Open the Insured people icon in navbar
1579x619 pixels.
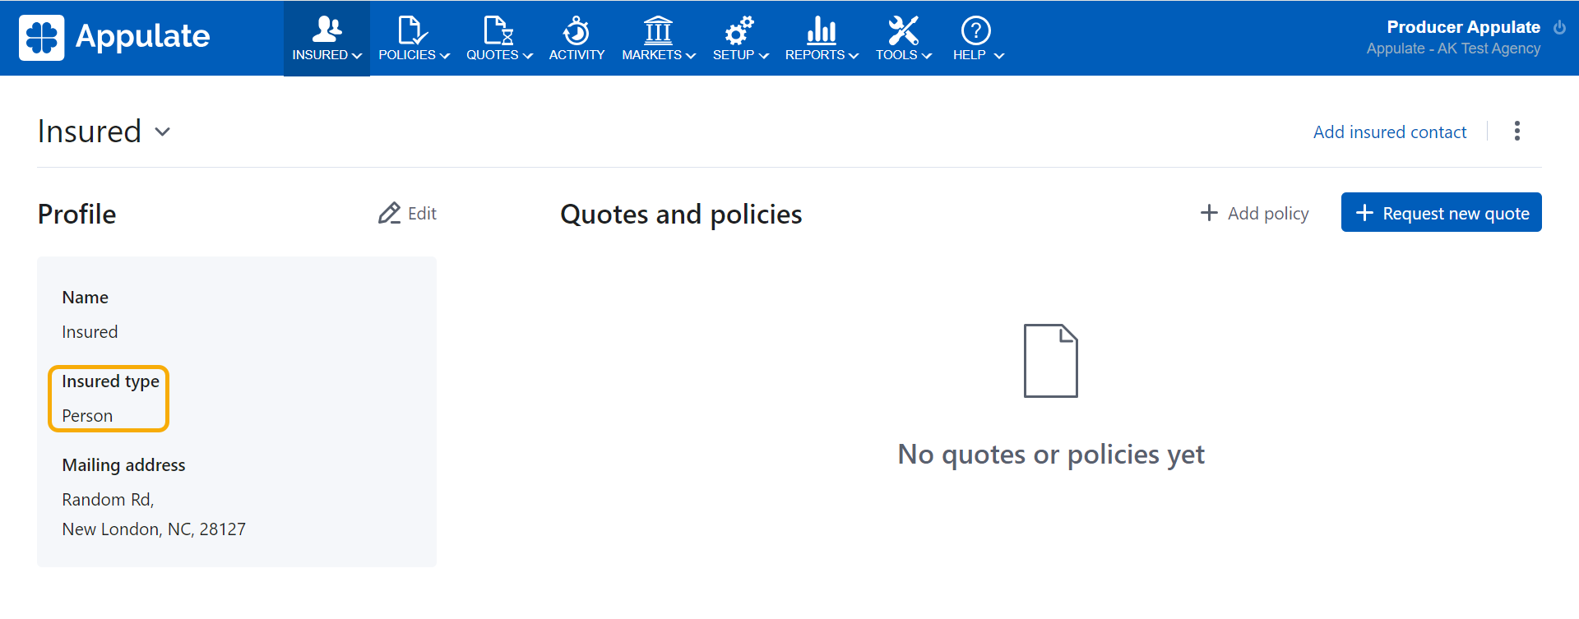point(326,30)
